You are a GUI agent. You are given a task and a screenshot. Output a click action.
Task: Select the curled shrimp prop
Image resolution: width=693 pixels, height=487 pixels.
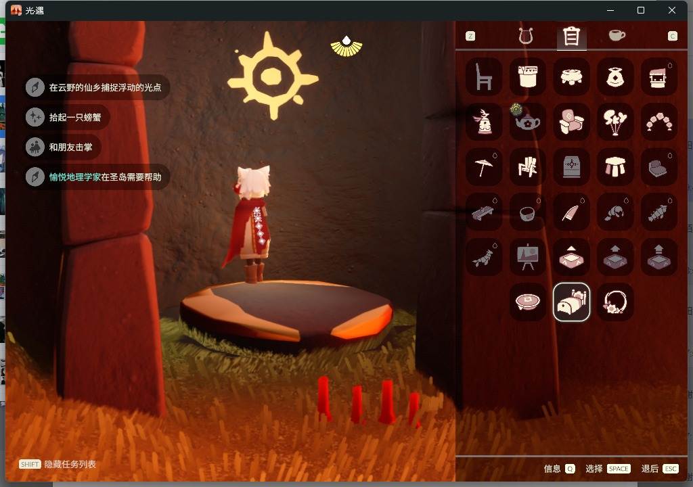tap(615, 212)
